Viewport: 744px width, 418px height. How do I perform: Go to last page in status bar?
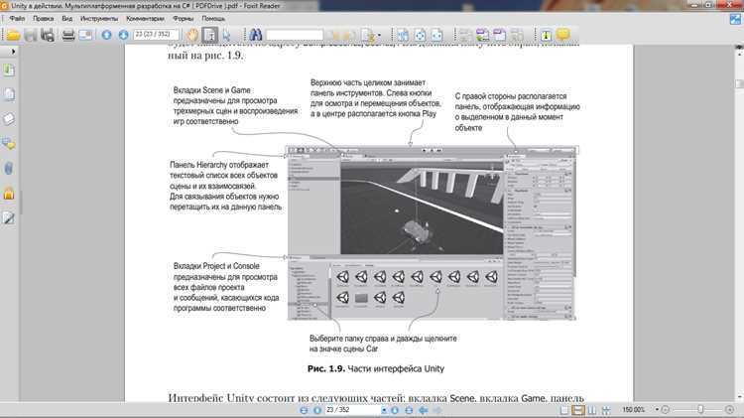point(409,410)
